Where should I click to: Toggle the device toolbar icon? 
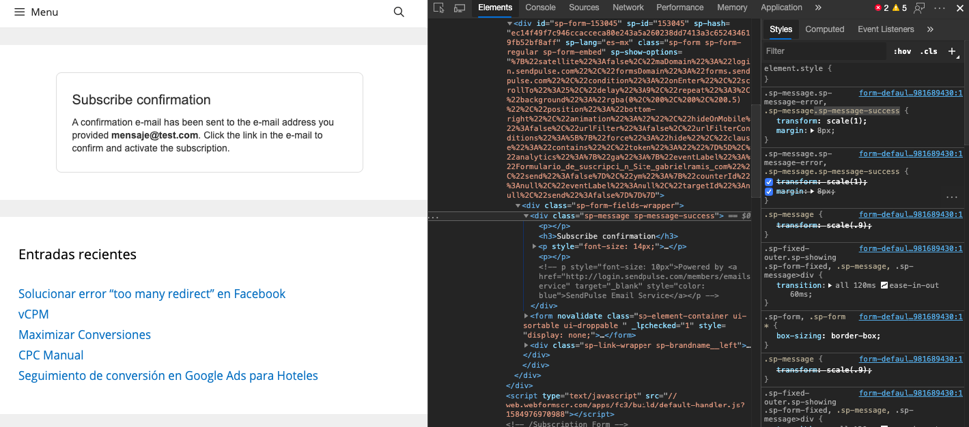point(460,8)
